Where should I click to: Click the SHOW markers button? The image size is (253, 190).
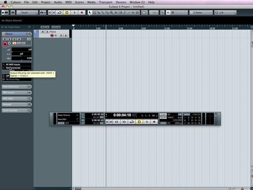tap(187, 114)
